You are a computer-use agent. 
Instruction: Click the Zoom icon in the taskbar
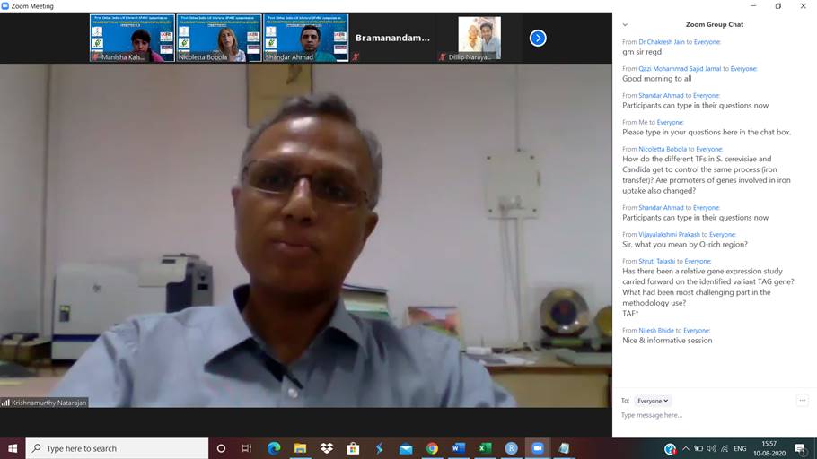tap(538, 448)
